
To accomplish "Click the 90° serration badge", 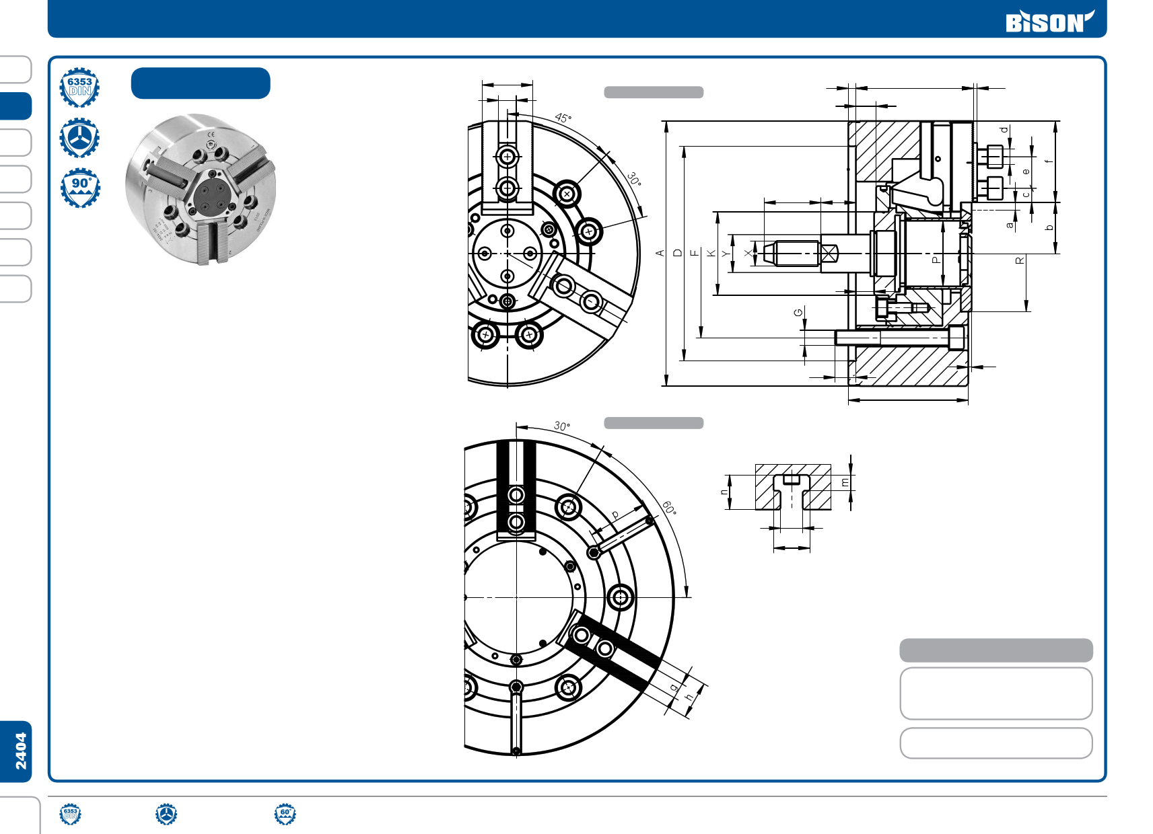I will (x=80, y=188).
